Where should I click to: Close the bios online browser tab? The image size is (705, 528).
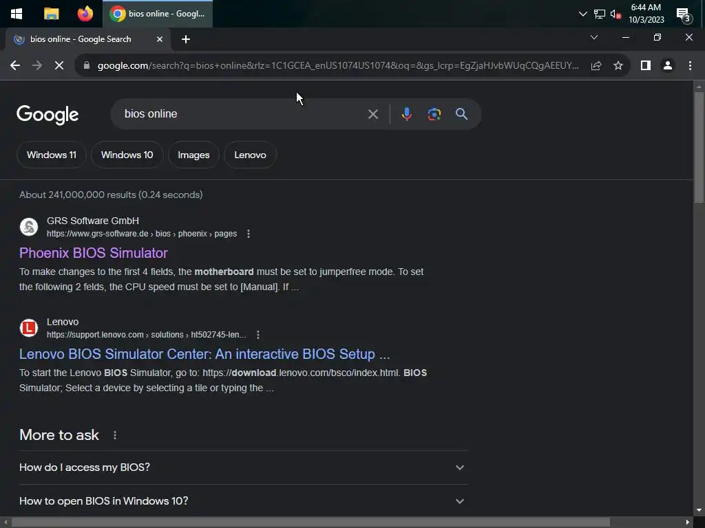click(x=159, y=39)
